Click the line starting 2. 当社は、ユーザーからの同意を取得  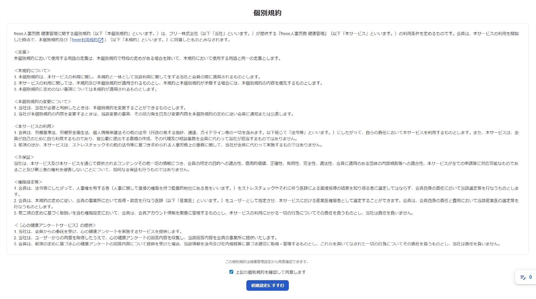click(x=146, y=238)
